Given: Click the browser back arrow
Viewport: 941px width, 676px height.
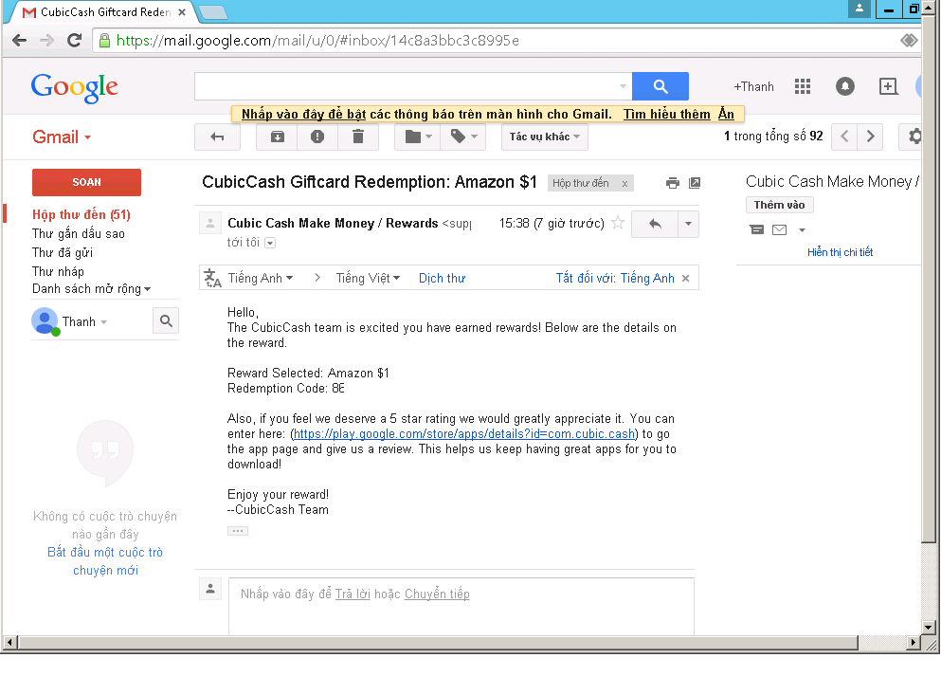Looking at the screenshot, I should tap(19, 40).
